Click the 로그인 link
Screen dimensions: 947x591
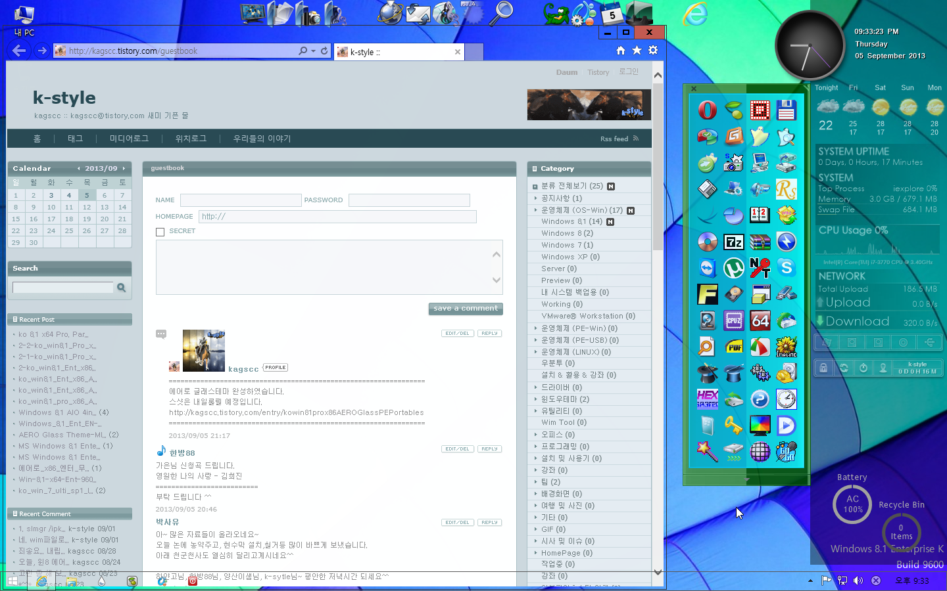(629, 72)
